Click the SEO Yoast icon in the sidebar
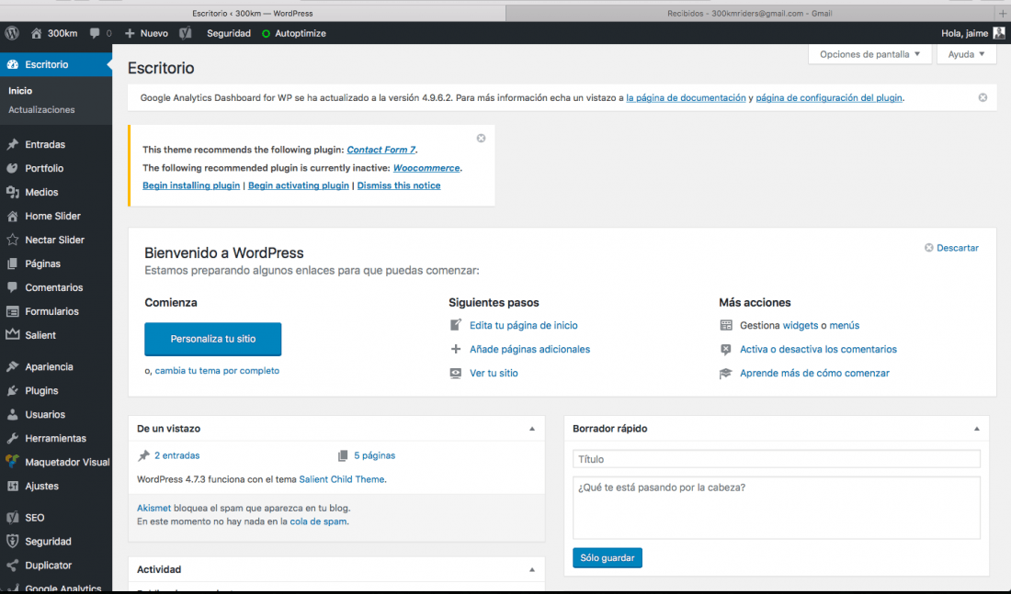Image resolution: width=1011 pixels, height=594 pixels. [12, 517]
